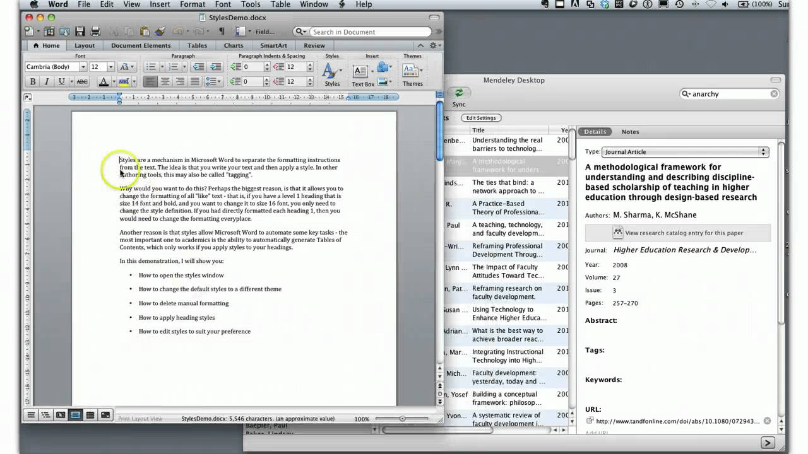The width and height of the screenshot is (808, 454).
Task: Open the highlight color dropdown arrow
Action: [x=134, y=81]
